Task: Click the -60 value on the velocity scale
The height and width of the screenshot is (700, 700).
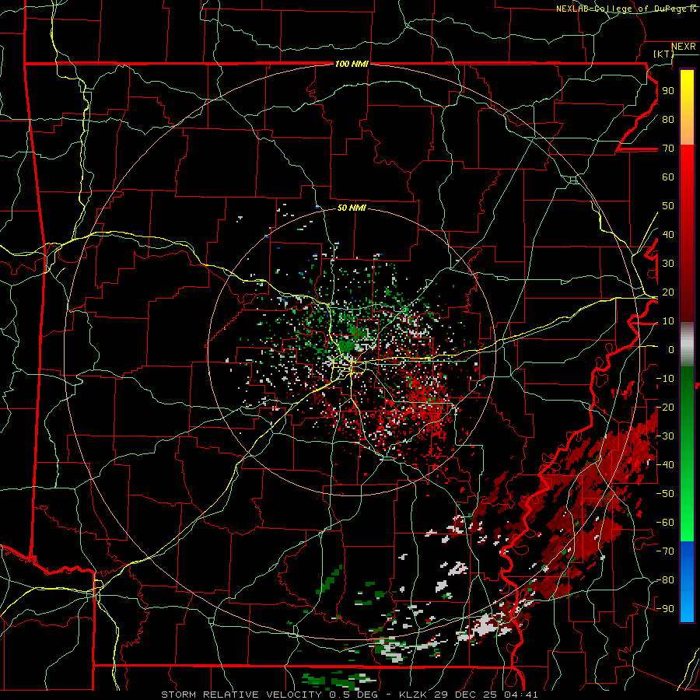Action: (x=665, y=523)
